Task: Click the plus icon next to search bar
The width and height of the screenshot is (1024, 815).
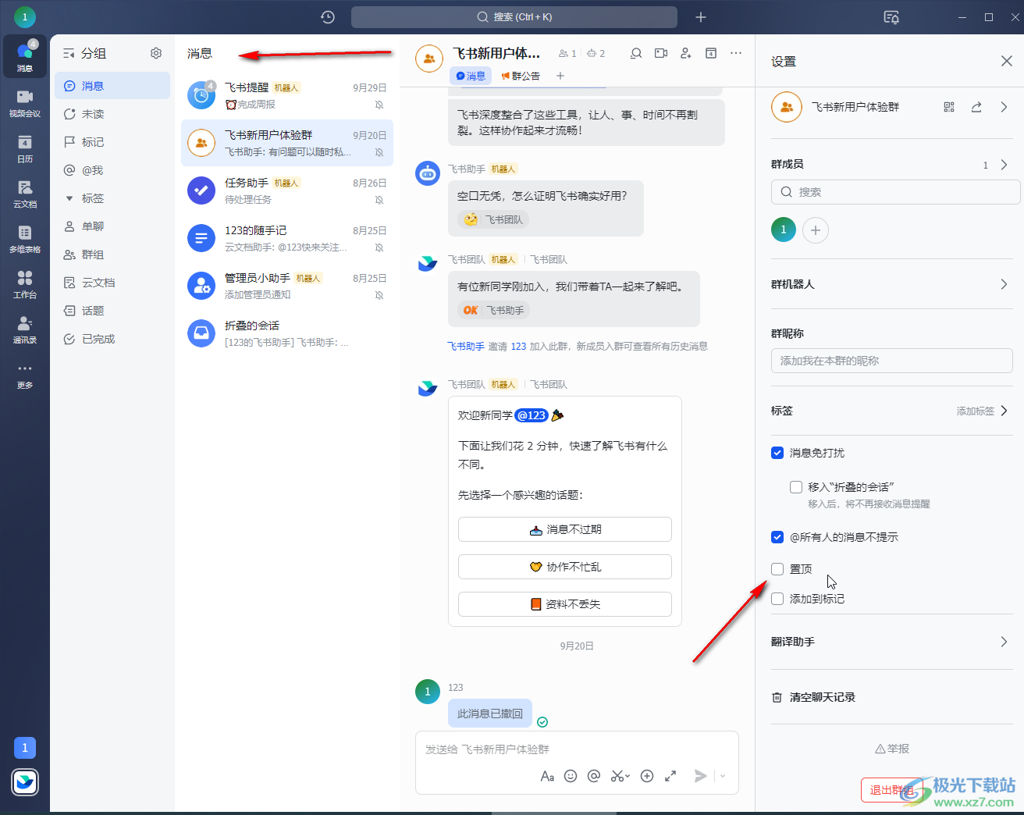Action: pyautogui.click(x=701, y=17)
